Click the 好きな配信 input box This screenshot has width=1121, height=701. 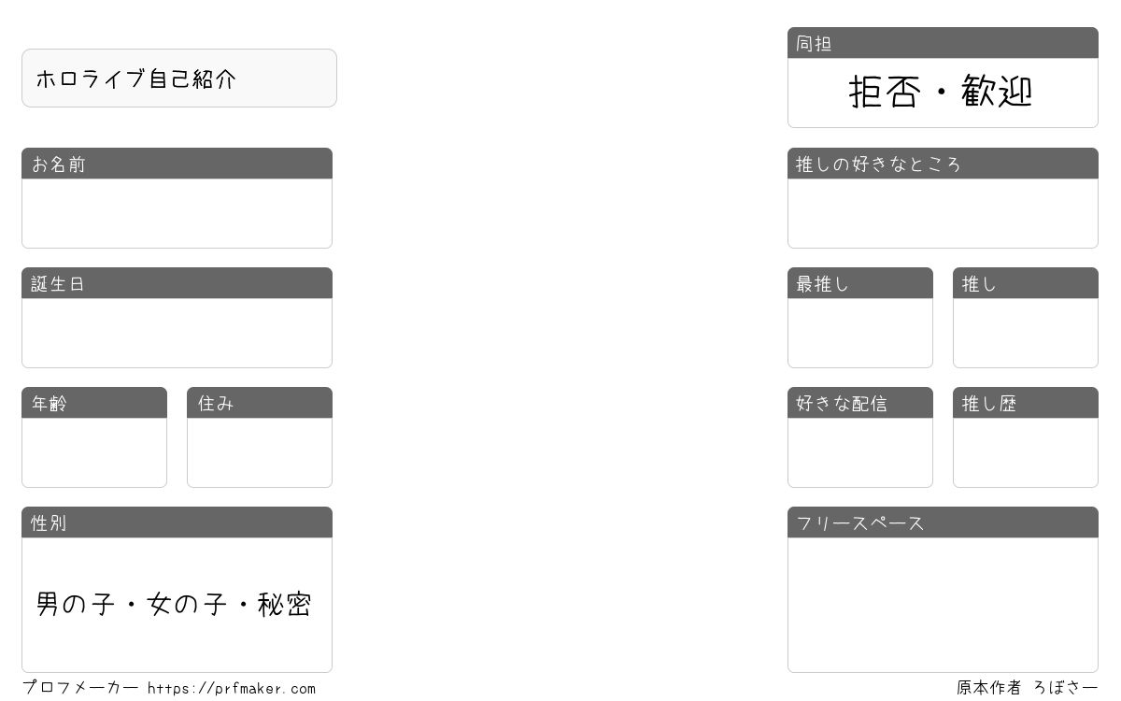860,452
